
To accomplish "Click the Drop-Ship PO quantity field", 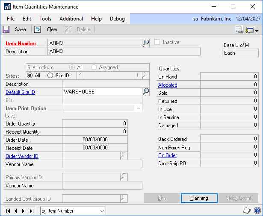I will [x=229, y=163].
